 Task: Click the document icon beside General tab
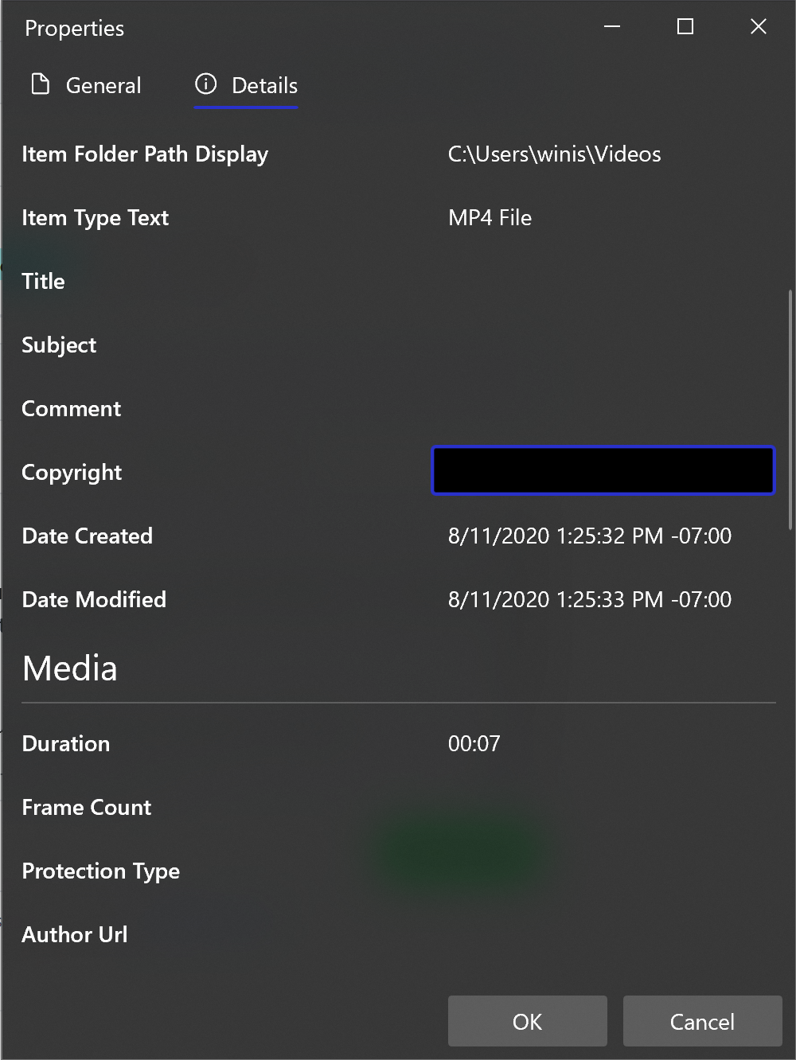pyautogui.click(x=40, y=84)
